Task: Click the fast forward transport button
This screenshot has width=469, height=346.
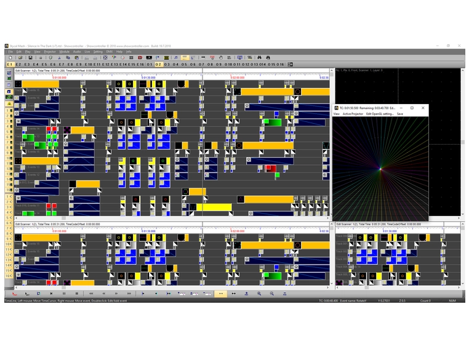Action: (129, 294)
